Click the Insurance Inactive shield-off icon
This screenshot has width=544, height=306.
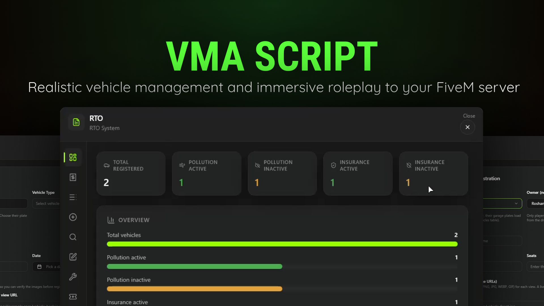[x=409, y=165]
